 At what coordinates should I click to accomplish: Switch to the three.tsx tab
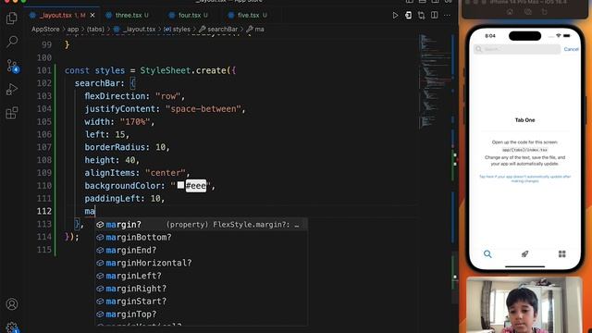128,15
